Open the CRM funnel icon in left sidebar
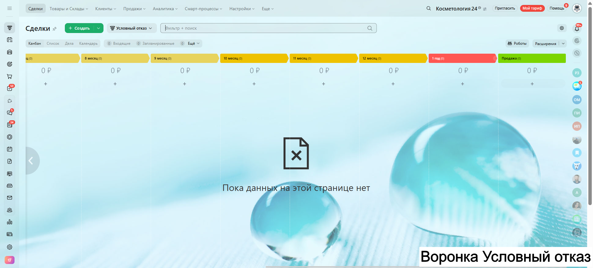The image size is (593, 268). point(10,28)
